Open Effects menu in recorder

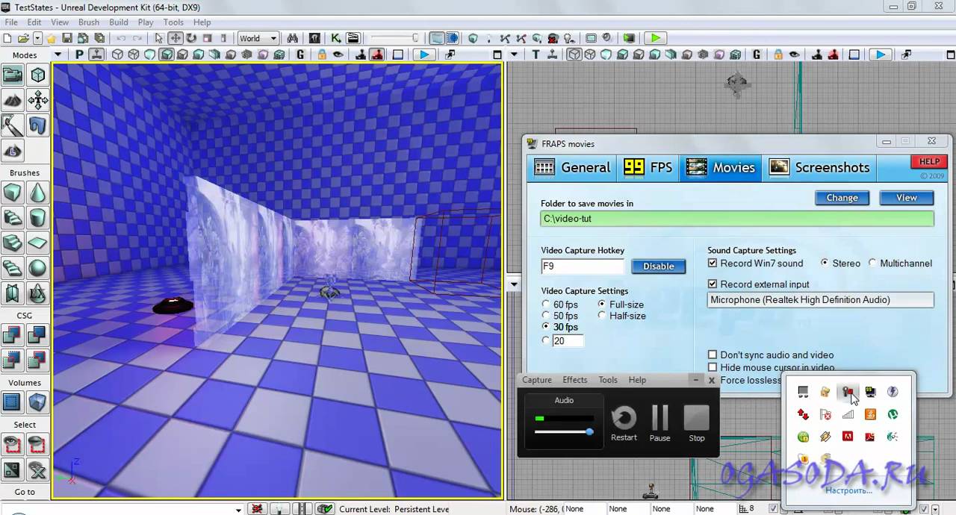[x=575, y=380]
